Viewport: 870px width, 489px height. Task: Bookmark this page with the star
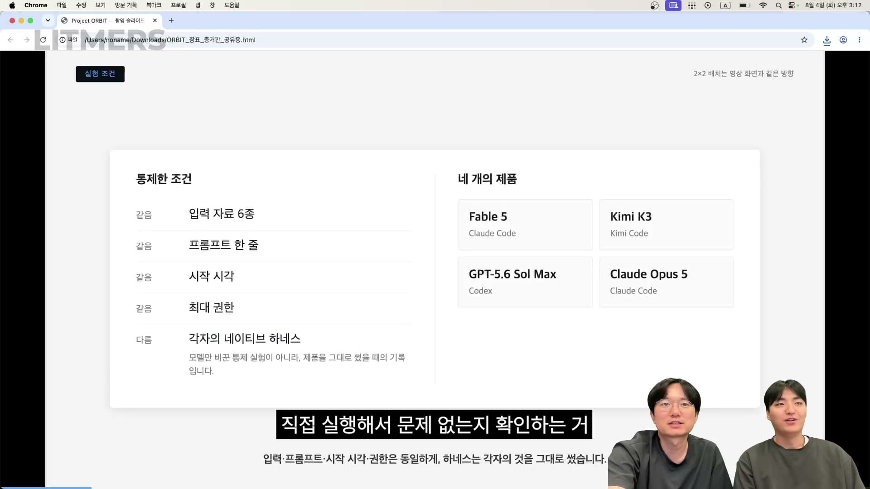coord(804,40)
